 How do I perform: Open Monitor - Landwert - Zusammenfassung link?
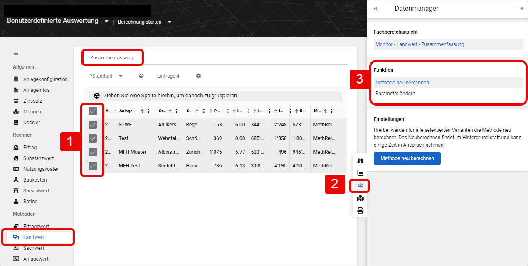coord(419,44)
